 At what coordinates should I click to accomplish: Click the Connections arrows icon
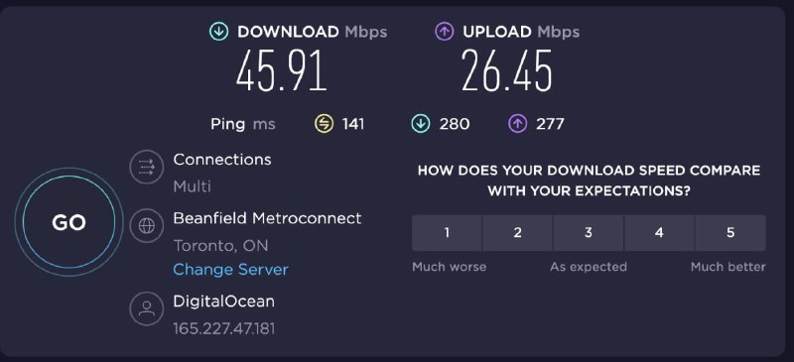(x=146, y=167)
